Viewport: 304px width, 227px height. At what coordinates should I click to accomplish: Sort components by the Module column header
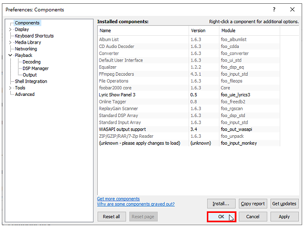click(250, 31)
